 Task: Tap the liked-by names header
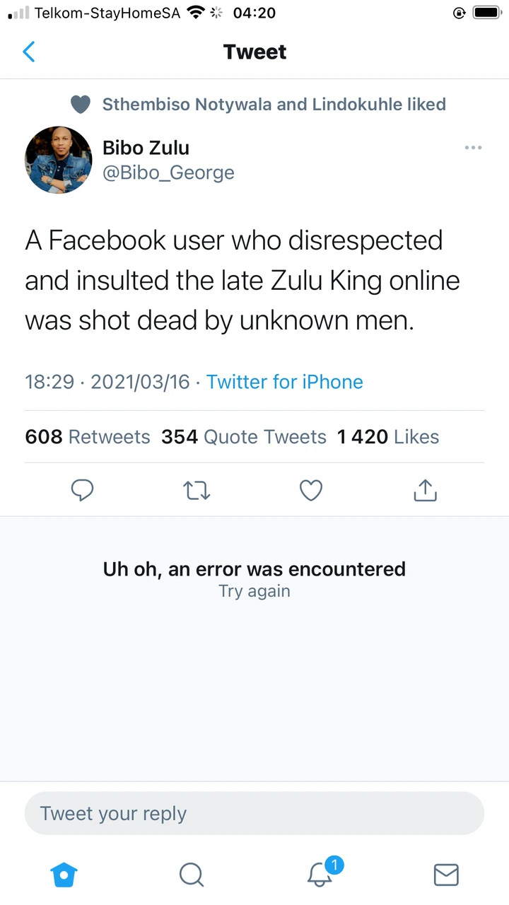[274, 105]
